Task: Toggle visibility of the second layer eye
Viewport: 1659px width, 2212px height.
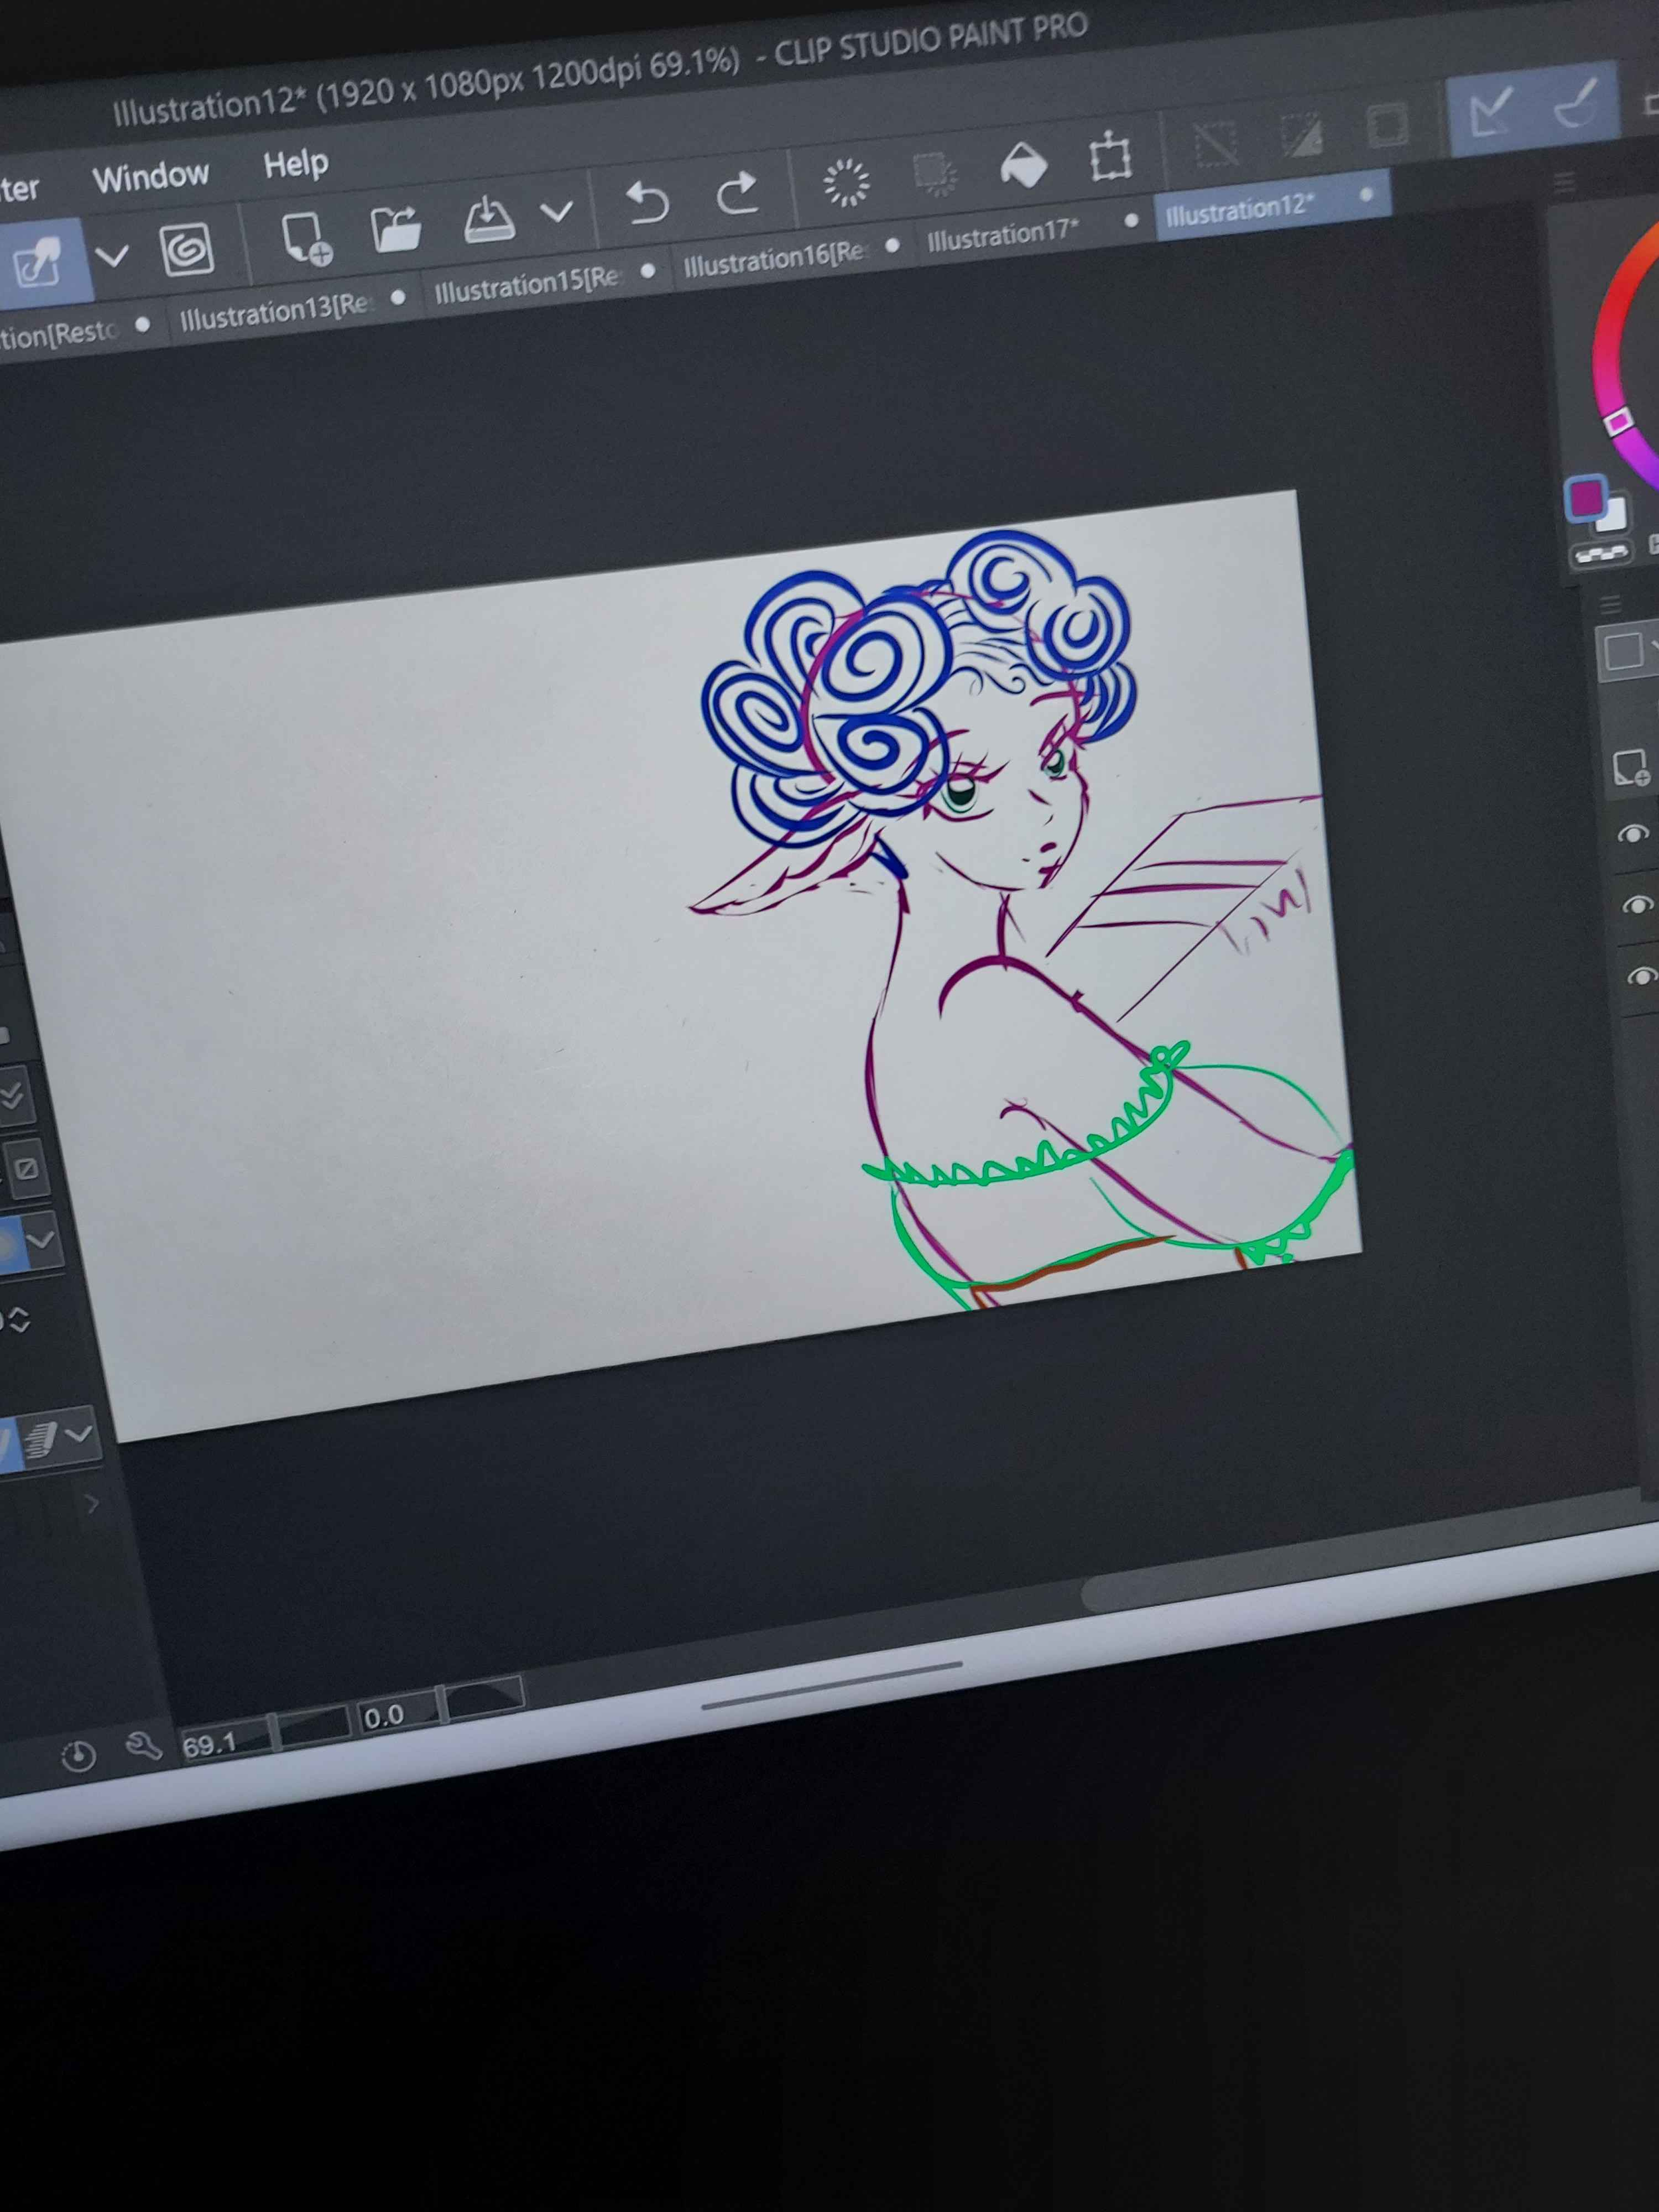Action: coord(1637,905)
